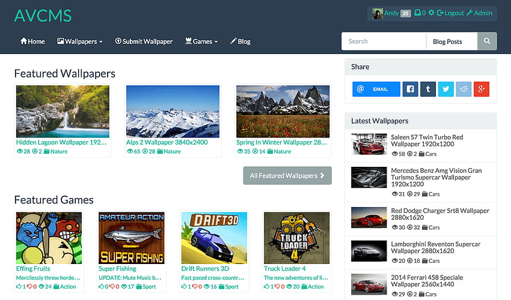Viewport: 511px width, 300px height.
Task: Open the Blog menu item
Action: tap(240, 41)
